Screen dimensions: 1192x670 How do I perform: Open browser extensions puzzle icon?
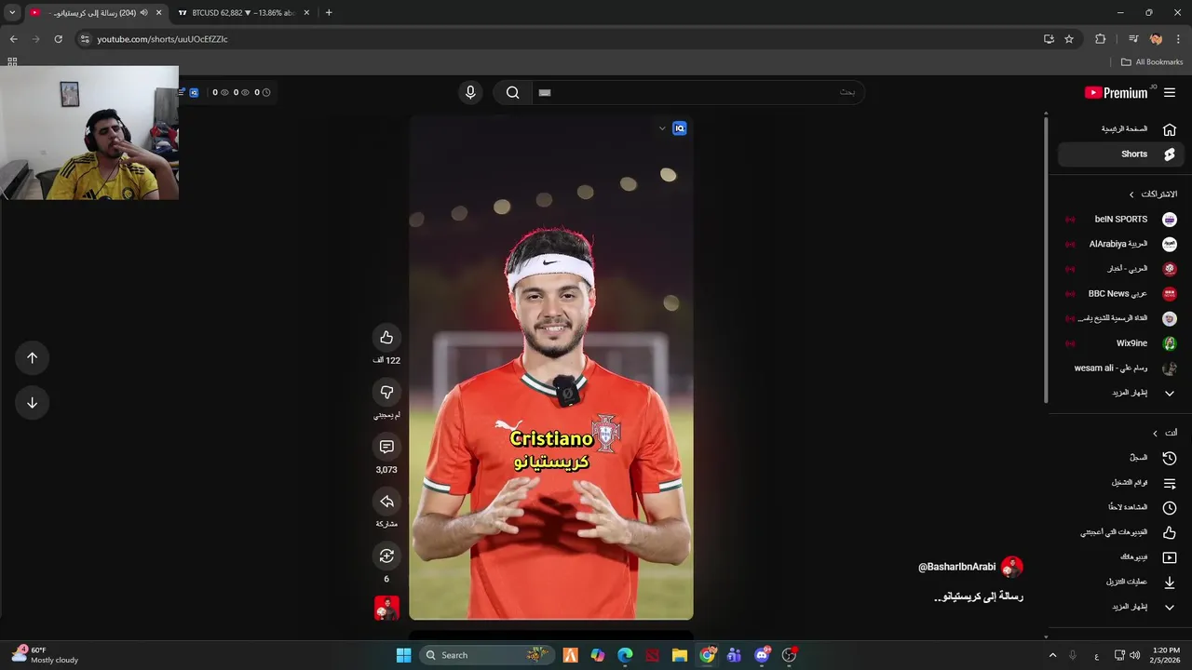point(1100,39)
